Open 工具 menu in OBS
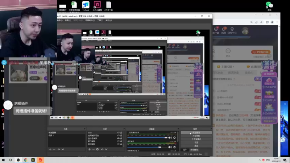 (100, 20)
